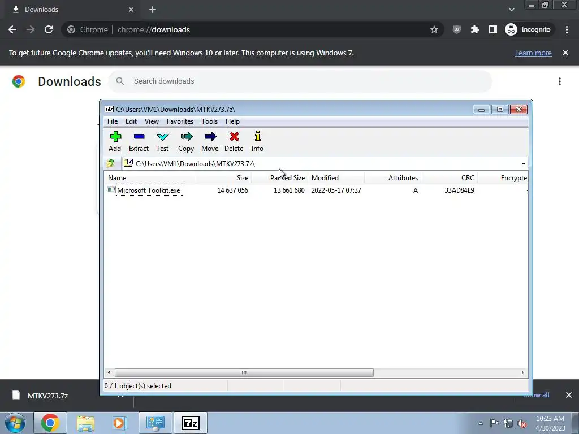Sort by CRC column header
This screenshot has height=434, width=579.
(x=449, y=178)
